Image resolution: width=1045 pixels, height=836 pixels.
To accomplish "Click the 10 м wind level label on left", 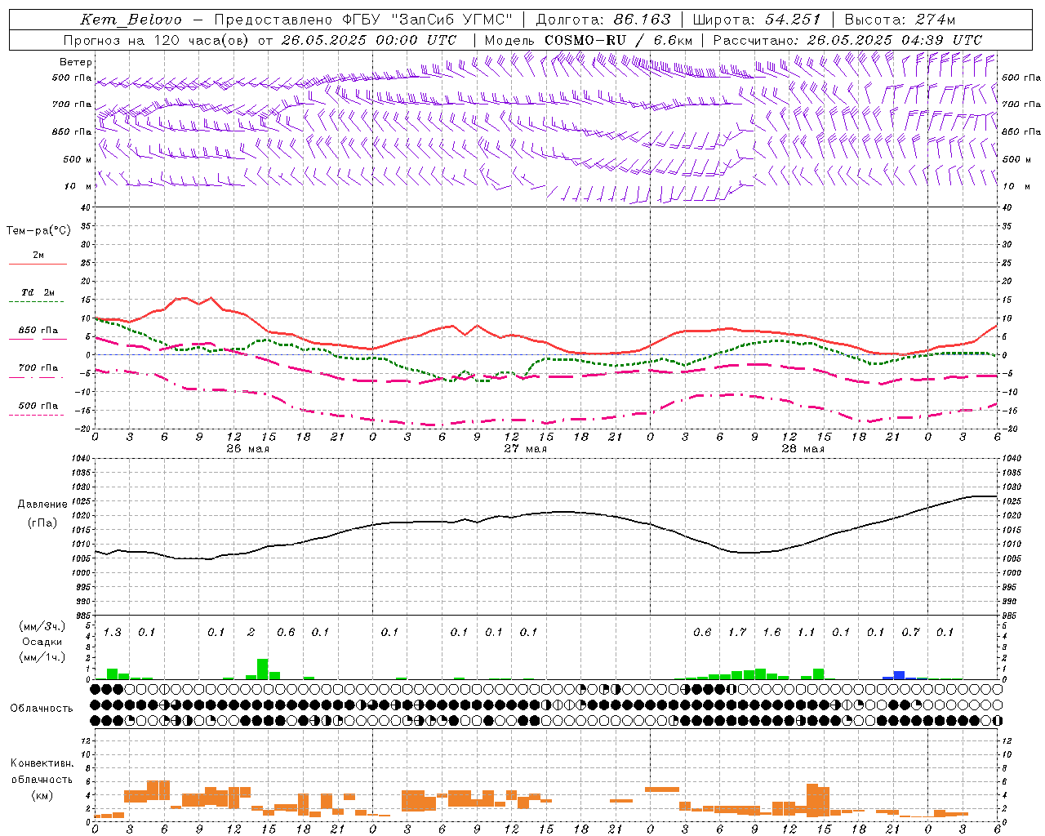I will tap(78, 186).
